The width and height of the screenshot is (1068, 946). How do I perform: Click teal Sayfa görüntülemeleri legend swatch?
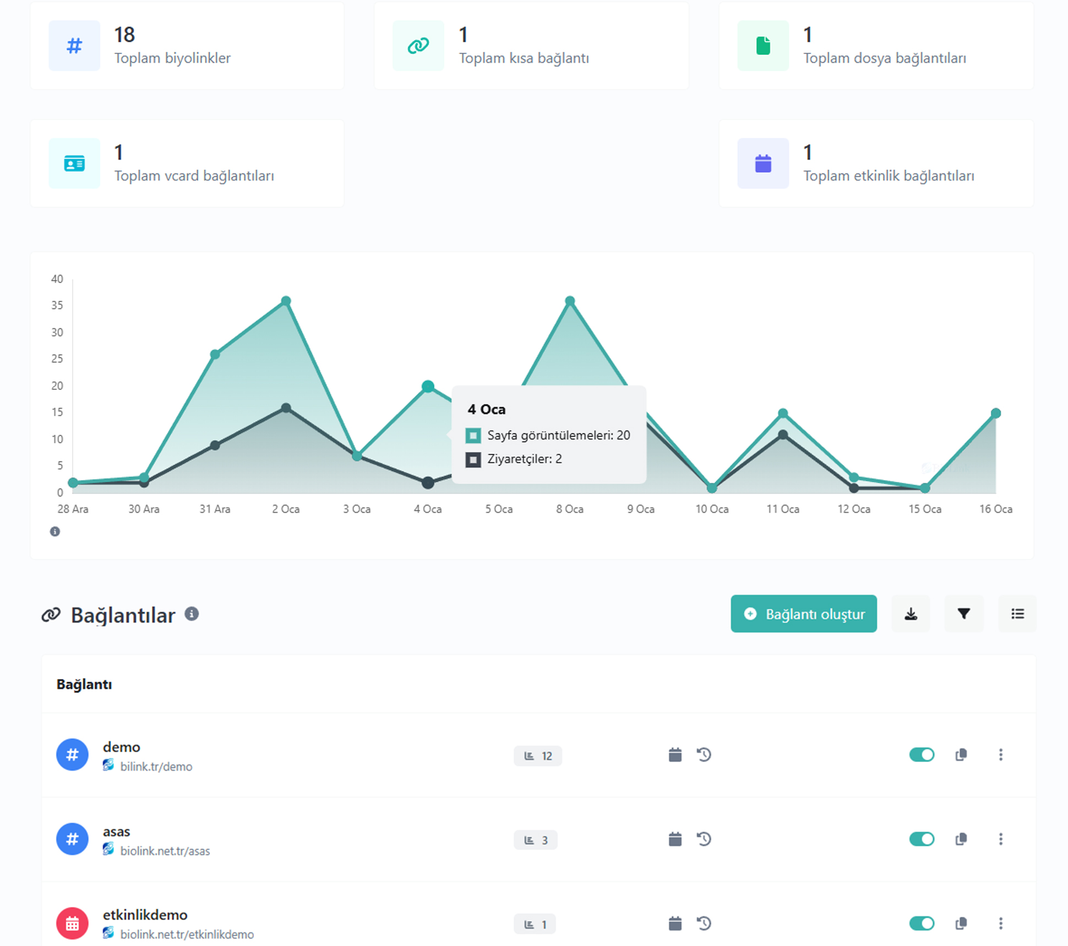[x=473, y=436]
